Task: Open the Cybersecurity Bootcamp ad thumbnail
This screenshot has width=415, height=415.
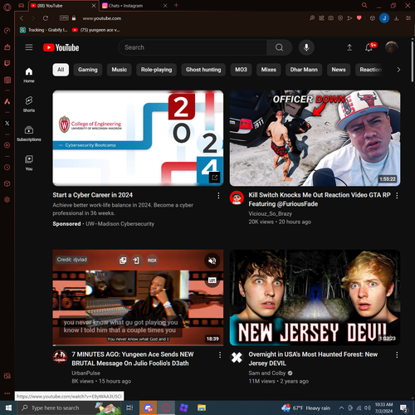Action: [138, 138]
